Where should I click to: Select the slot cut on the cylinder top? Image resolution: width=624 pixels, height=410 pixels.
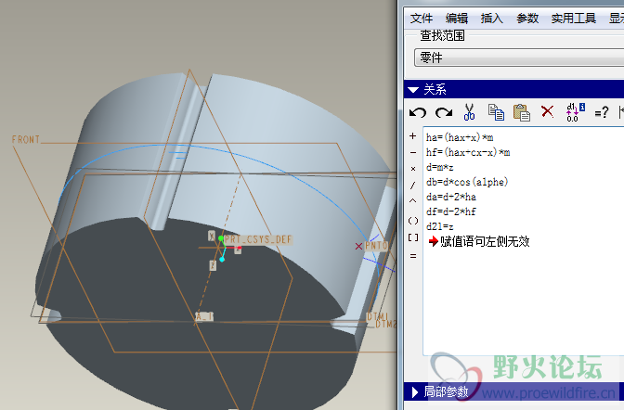[177, 153]
